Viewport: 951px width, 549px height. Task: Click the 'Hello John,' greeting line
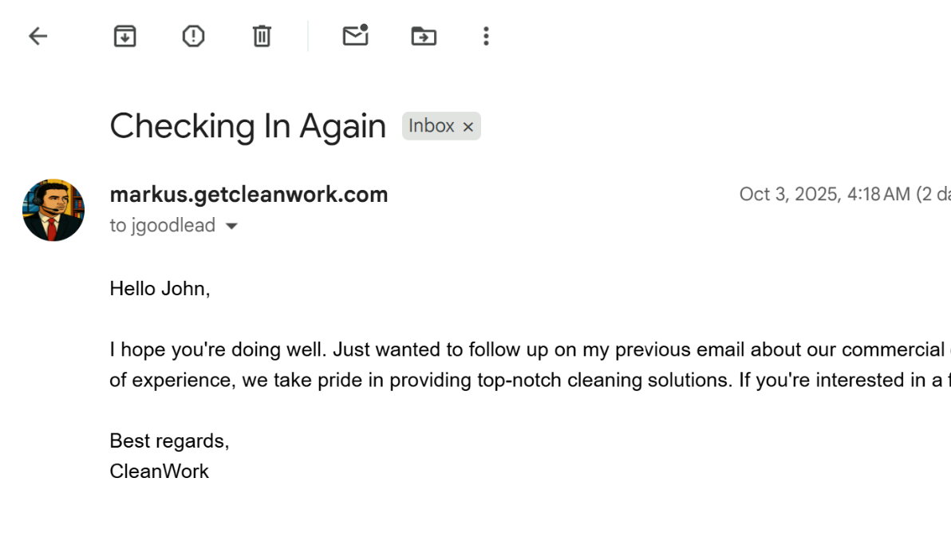point(160,289)
